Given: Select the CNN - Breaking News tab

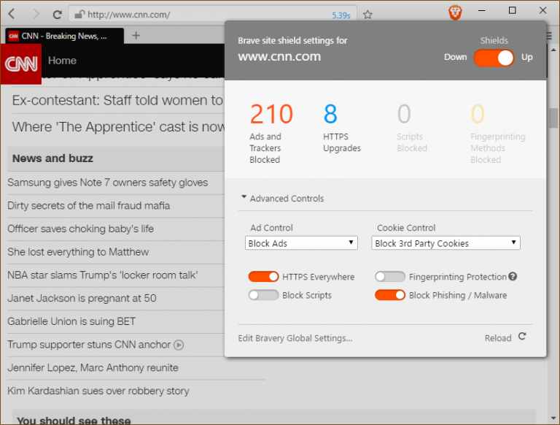Looking at the screenshot, I should click(64, 36).
